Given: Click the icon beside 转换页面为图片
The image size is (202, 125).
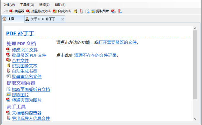Looking at the screenshot, I should click(8, 100).
